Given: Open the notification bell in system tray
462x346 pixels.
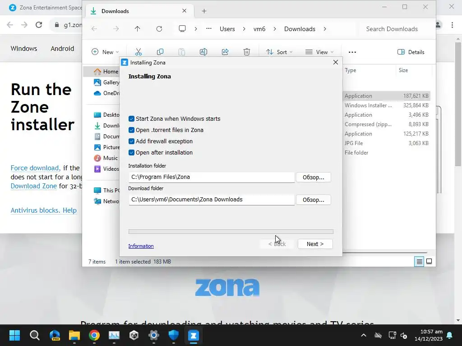Looking at the screenshot, I should coord(450,335).
